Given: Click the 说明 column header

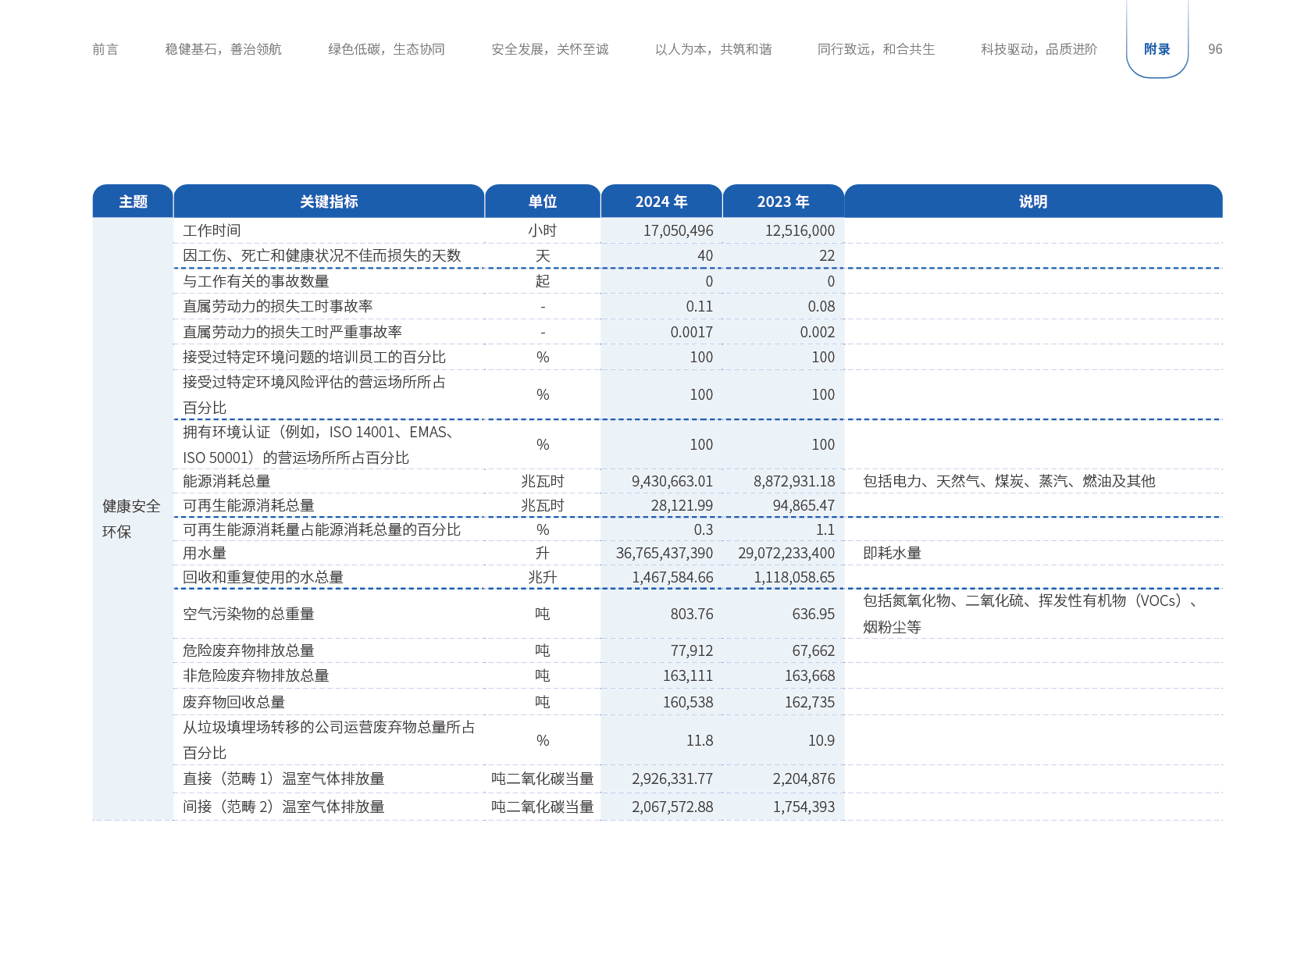Looking at the screenshot, I should point(1033,201).
